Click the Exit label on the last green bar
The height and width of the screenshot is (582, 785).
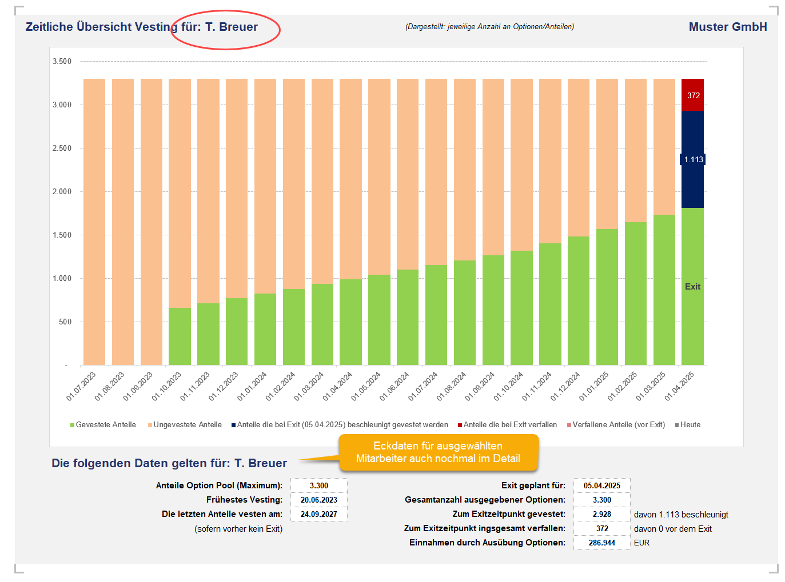coord(692,287)
